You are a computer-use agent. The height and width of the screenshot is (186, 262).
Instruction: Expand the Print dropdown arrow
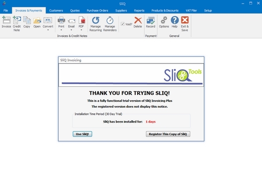click(61, 30)
